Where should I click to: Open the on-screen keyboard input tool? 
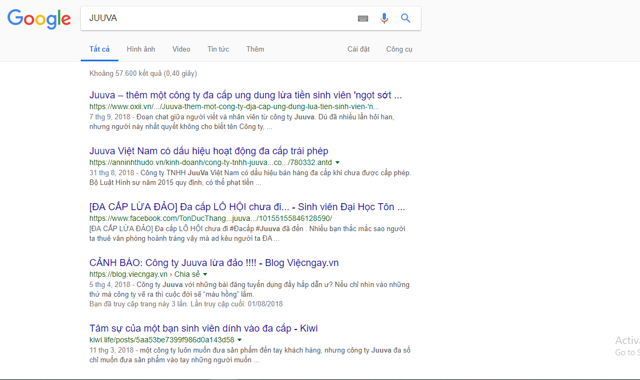click(363, 19)
